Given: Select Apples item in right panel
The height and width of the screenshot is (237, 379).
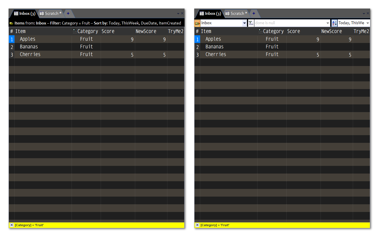Looking at the screenshot, I should [x=213, y=39].
